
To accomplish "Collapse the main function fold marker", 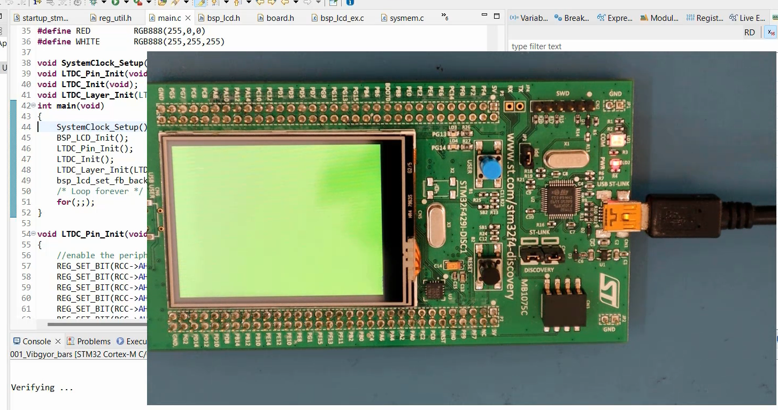I will tap(34, 106).
